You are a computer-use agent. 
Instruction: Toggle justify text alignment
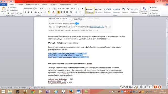coord(67,12)
